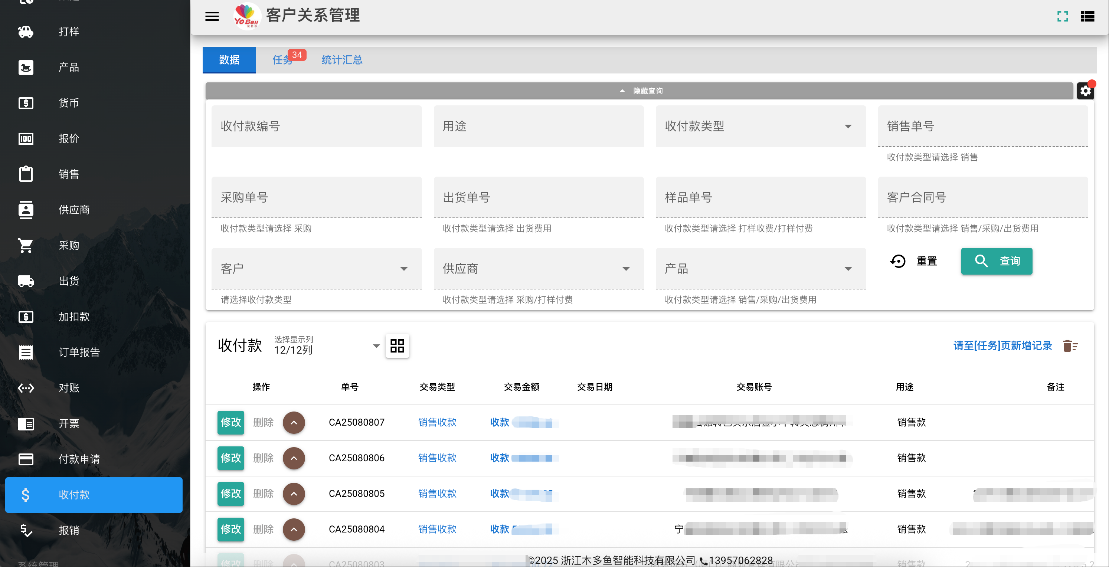Click the fullscreen icon in header
The image size is (1109, 567).
click(x=1063, y=16)
